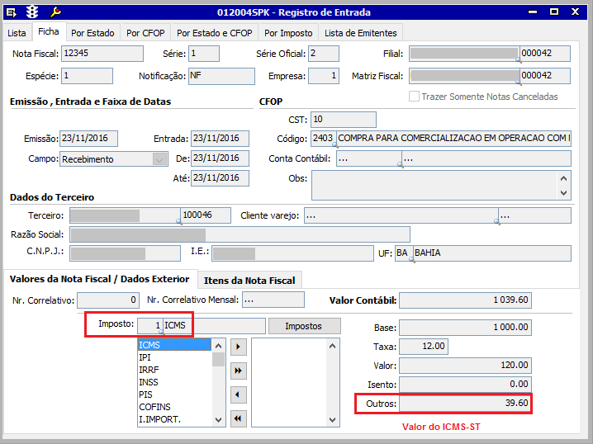Click the Série Oficial field
The height and width of the screenshot is (444, 593).
tap(324, 54)
